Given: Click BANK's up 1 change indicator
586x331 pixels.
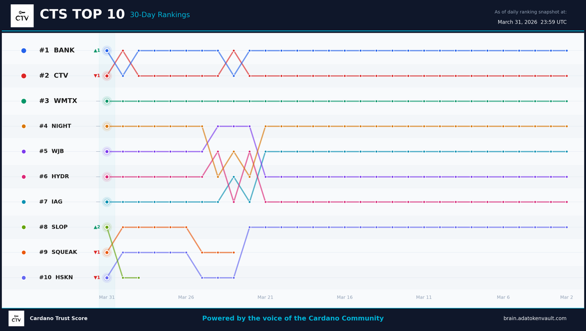Looking at the screenshot, I should click(x=97, y=51).
